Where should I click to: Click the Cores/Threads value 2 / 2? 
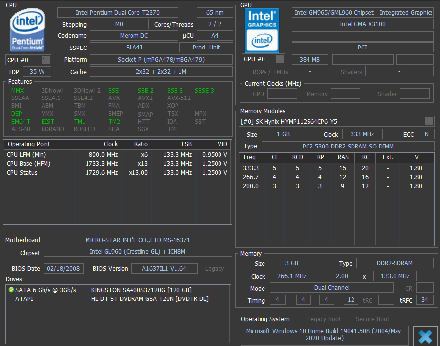click(215, 24)
